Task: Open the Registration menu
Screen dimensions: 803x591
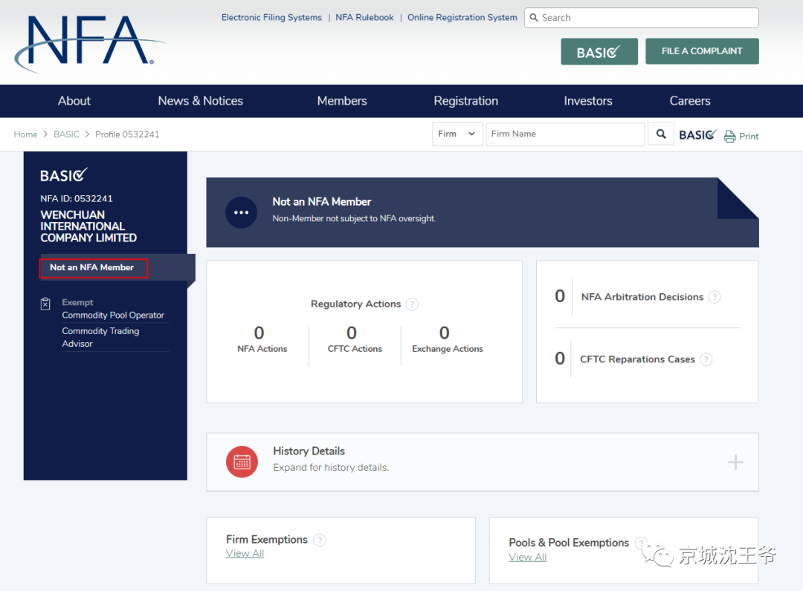Action: pos(465,101)
